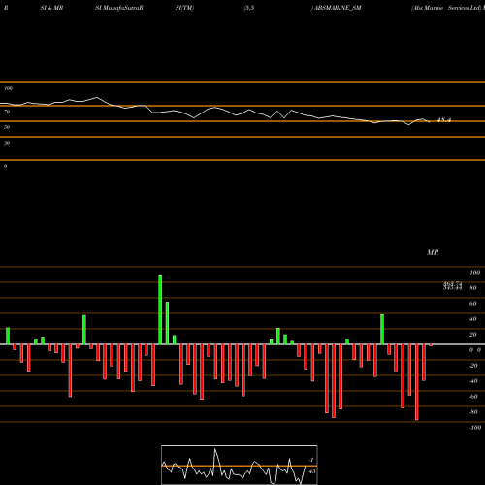Viewport: 485px width, 485px height.
Task: Click the 'SI MunafaSutraR' header text
Action: [119, 8]
